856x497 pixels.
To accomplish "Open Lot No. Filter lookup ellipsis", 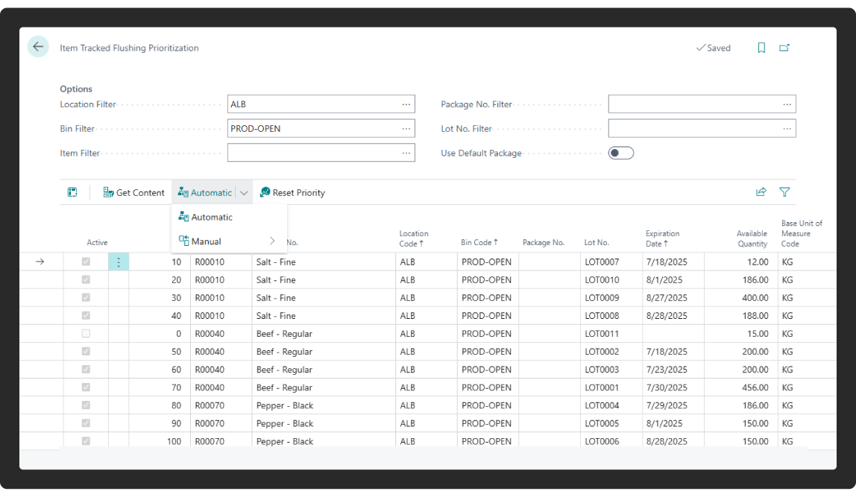I will point(787,129).
